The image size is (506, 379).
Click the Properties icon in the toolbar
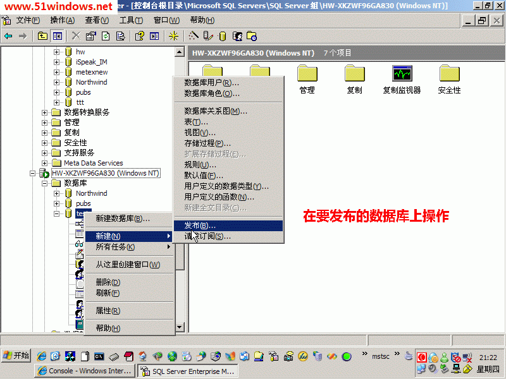point(90,36)
